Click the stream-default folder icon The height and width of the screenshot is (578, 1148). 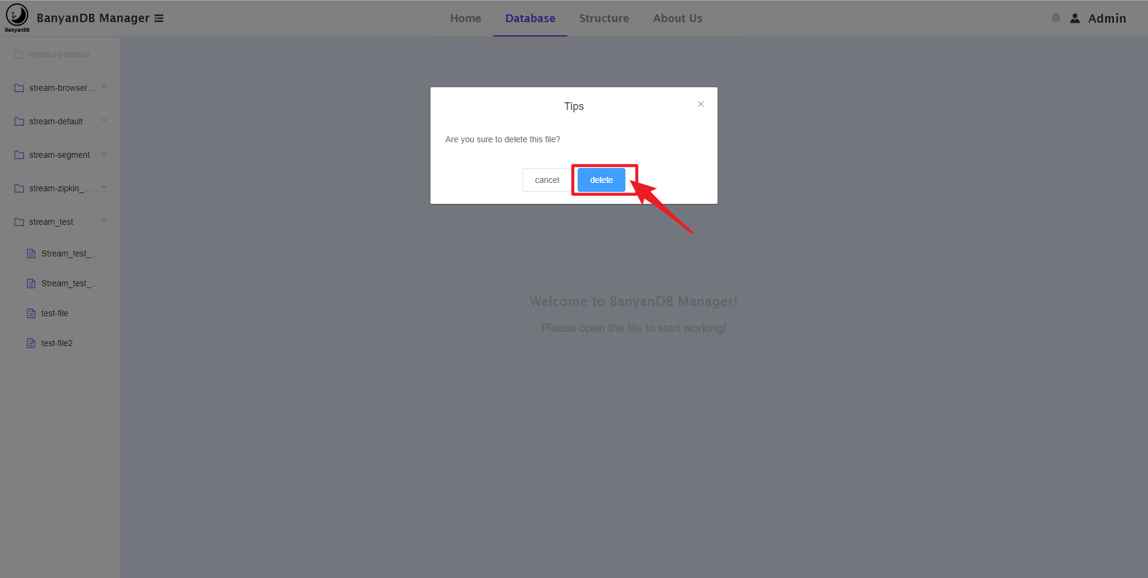(19, 121)
